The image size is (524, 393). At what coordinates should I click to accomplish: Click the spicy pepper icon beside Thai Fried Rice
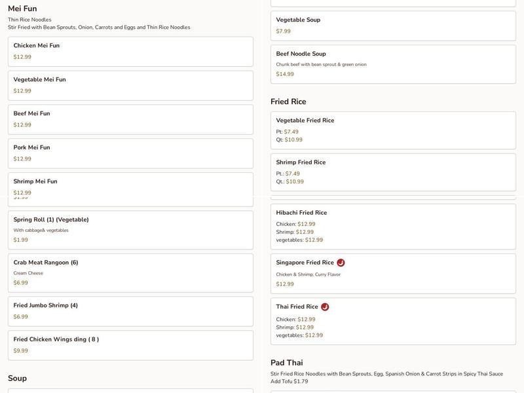(325, 307)
